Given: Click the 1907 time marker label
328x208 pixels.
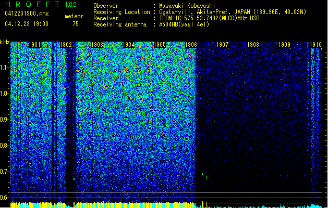Looking at the screenshot, I should point(222,45).
